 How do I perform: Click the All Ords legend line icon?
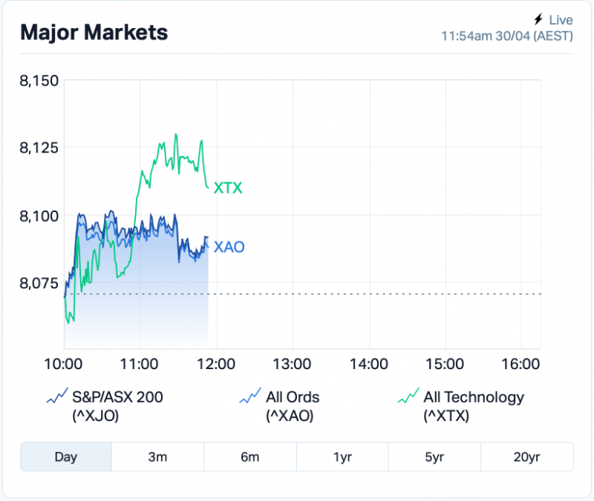click(250, 397)
